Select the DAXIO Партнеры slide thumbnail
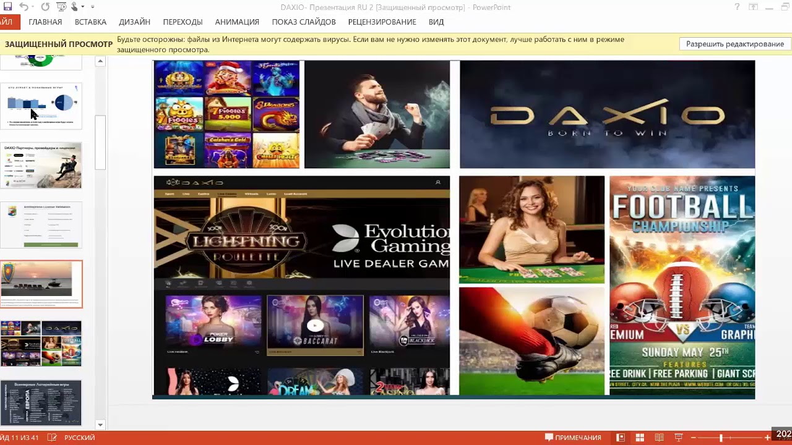The height and width of the screenshot is (445, 792). click(41, 166)
